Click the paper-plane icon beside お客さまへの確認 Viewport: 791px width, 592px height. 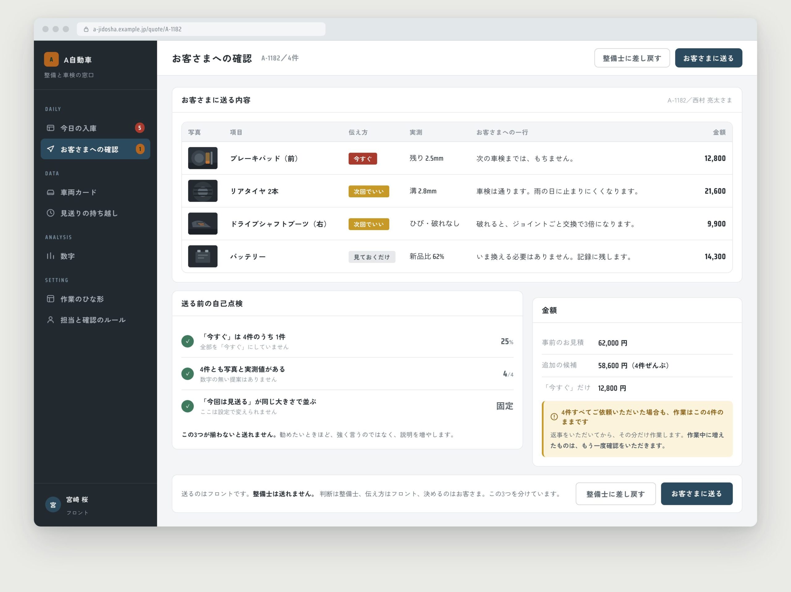click(x=50, y=149)
